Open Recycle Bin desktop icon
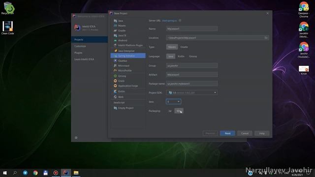 click(x=8, y=8)
